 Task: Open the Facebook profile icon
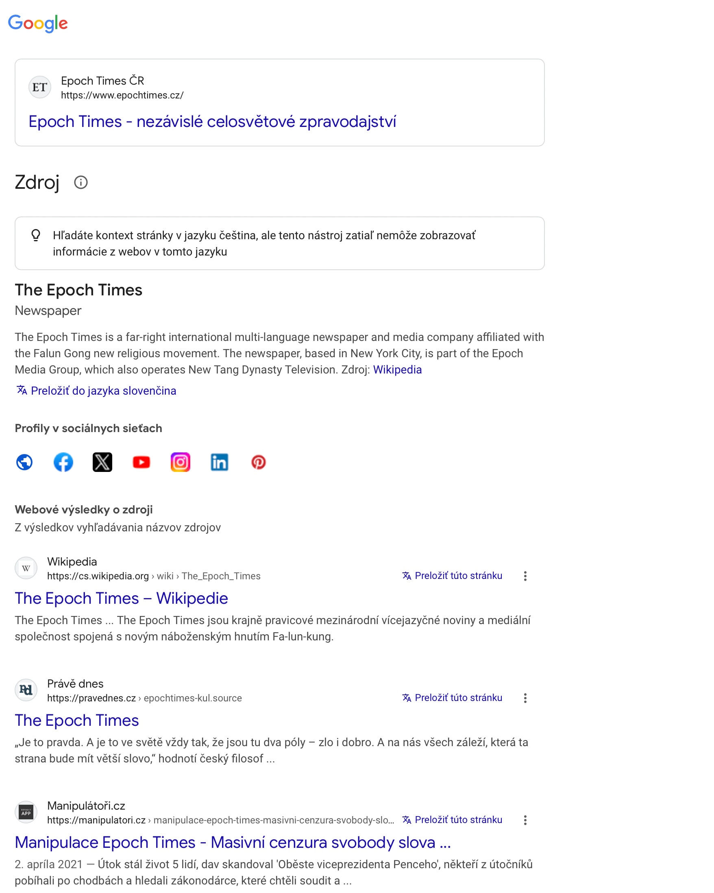point(63,462)
